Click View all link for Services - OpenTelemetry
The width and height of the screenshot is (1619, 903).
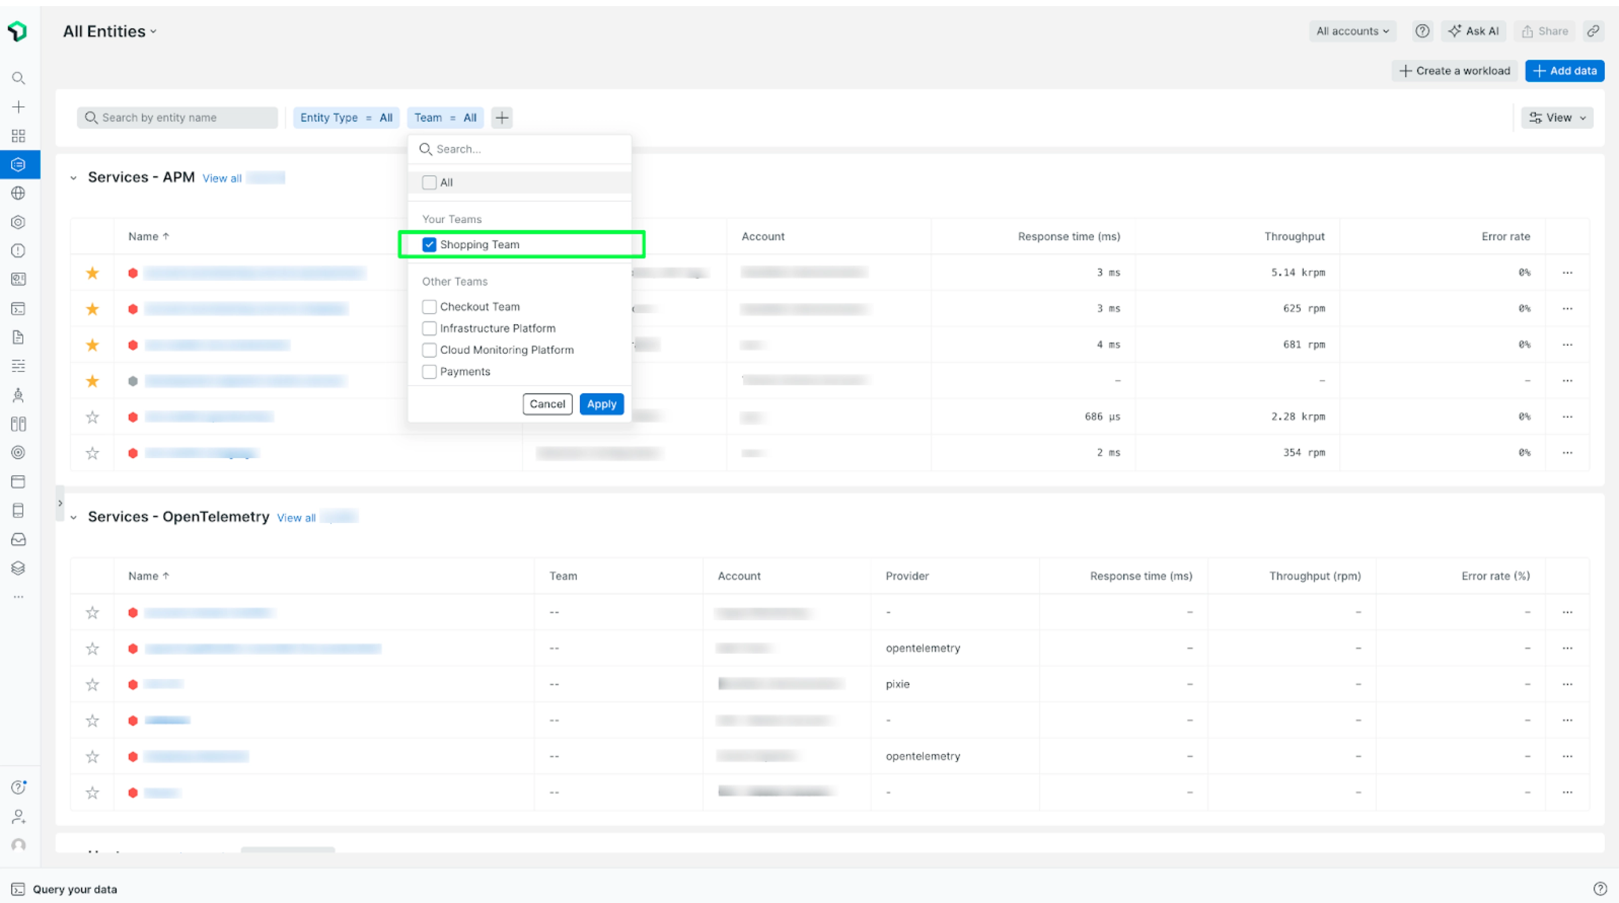(296, 518)
